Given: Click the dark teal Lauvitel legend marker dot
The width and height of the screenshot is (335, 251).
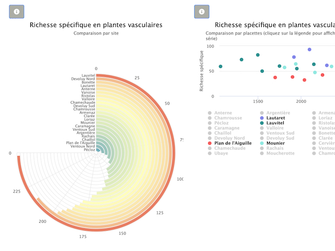Looking at the screenshot, I should (262, 123).
